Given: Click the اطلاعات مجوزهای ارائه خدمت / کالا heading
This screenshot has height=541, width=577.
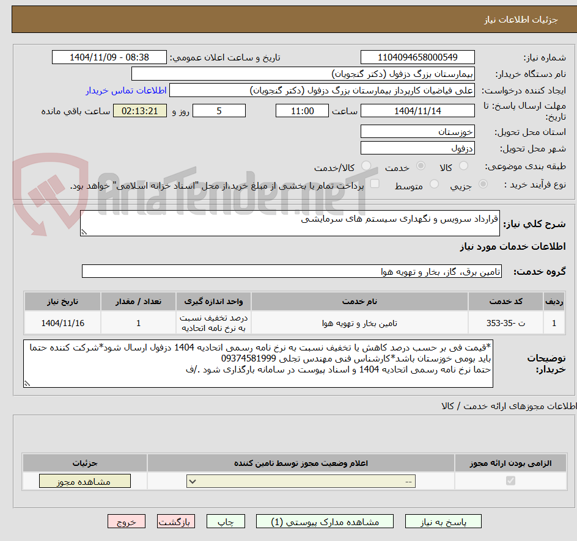Looking at the screenshot, I should pos(509,405).
